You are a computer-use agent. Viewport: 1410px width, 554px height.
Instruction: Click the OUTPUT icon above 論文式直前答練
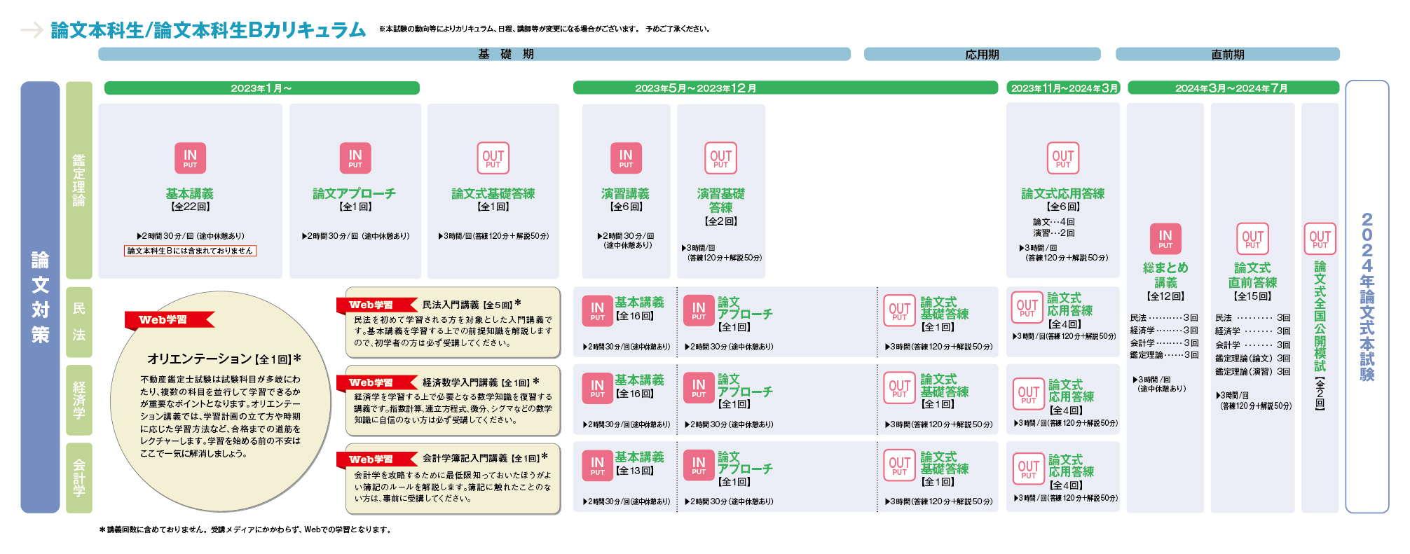[x=1252, y=238]
